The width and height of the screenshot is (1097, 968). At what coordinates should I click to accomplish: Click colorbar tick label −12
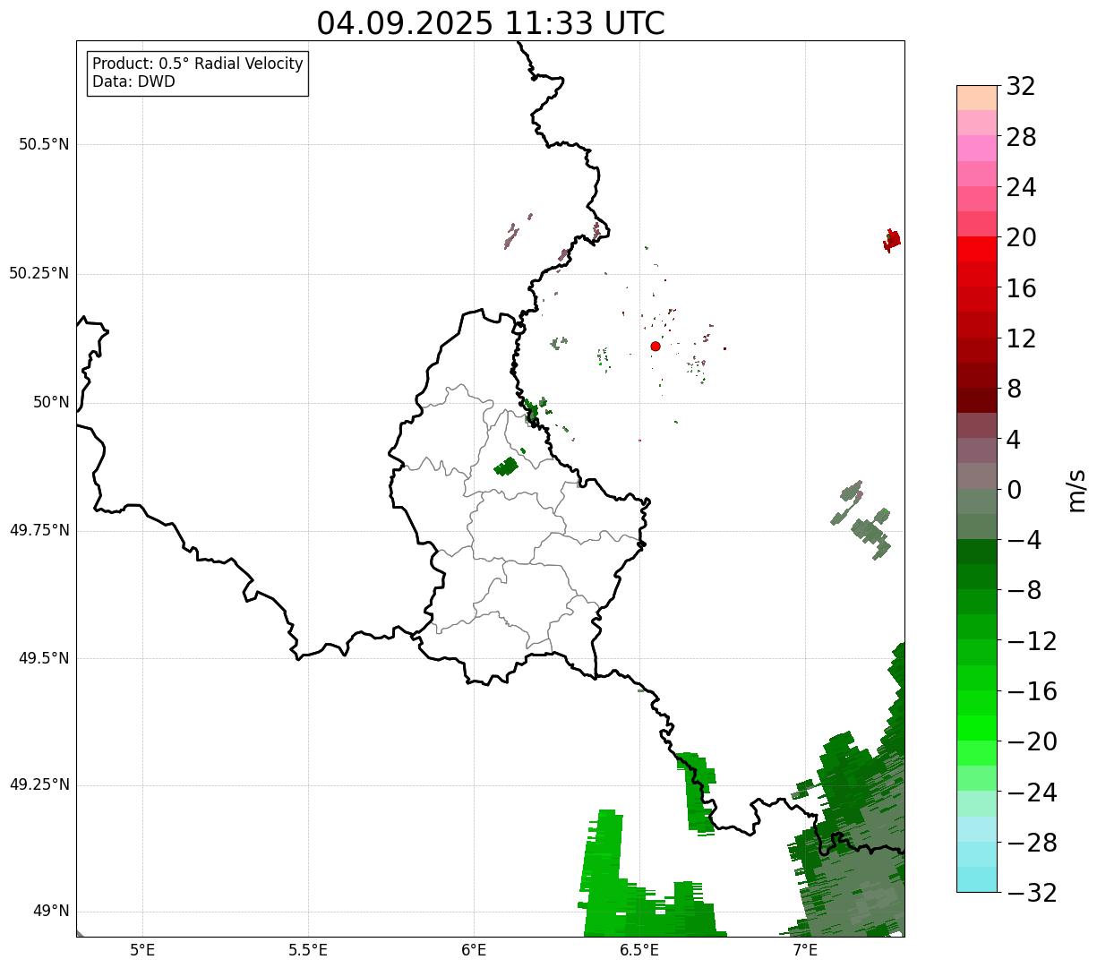[x=1032, y=641]
